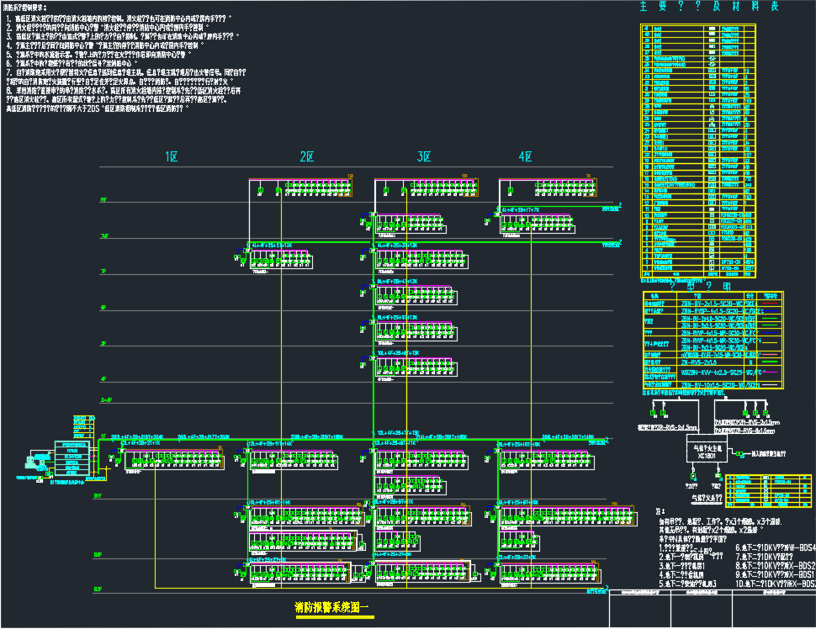Select the fire control panel block beside workstation

72,459
